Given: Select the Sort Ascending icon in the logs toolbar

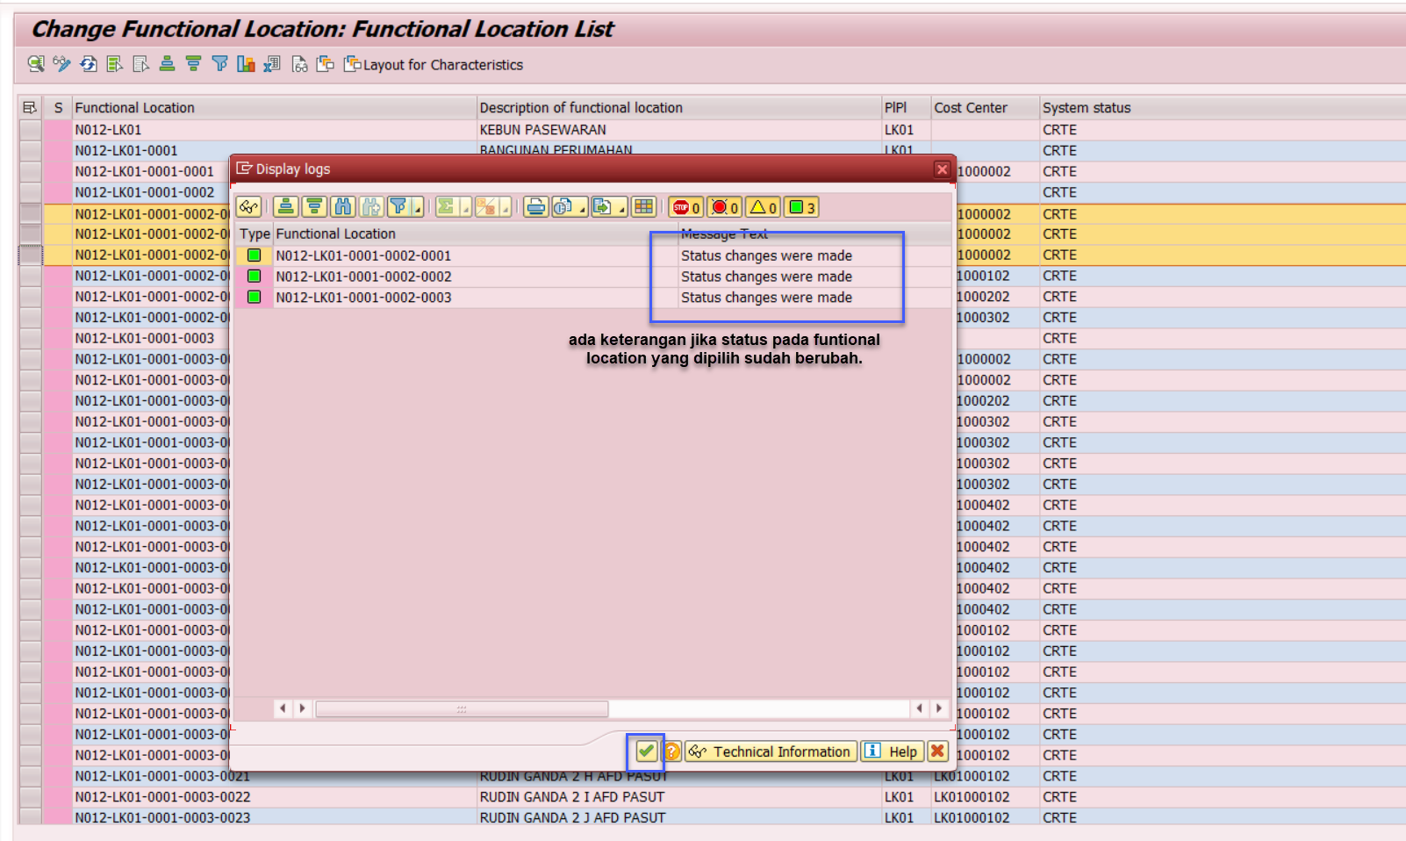Looking at the screenshot, I should click(286, 207).
